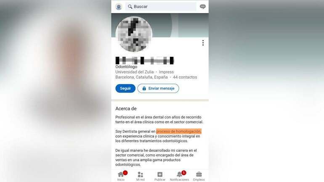Click the lock icon on Enviar mensaje
The width and height of the screenshot is (324, 182).
pos(144,88)
